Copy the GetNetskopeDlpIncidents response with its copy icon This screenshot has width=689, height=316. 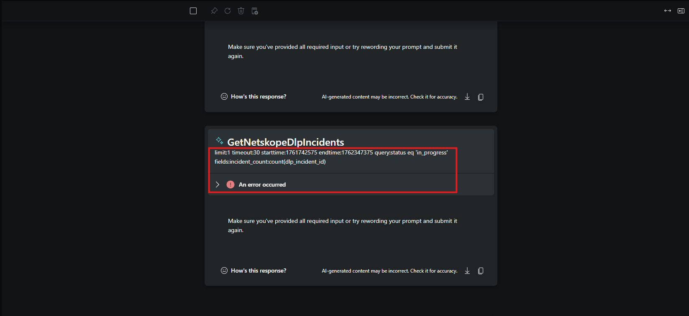(481, 271)
